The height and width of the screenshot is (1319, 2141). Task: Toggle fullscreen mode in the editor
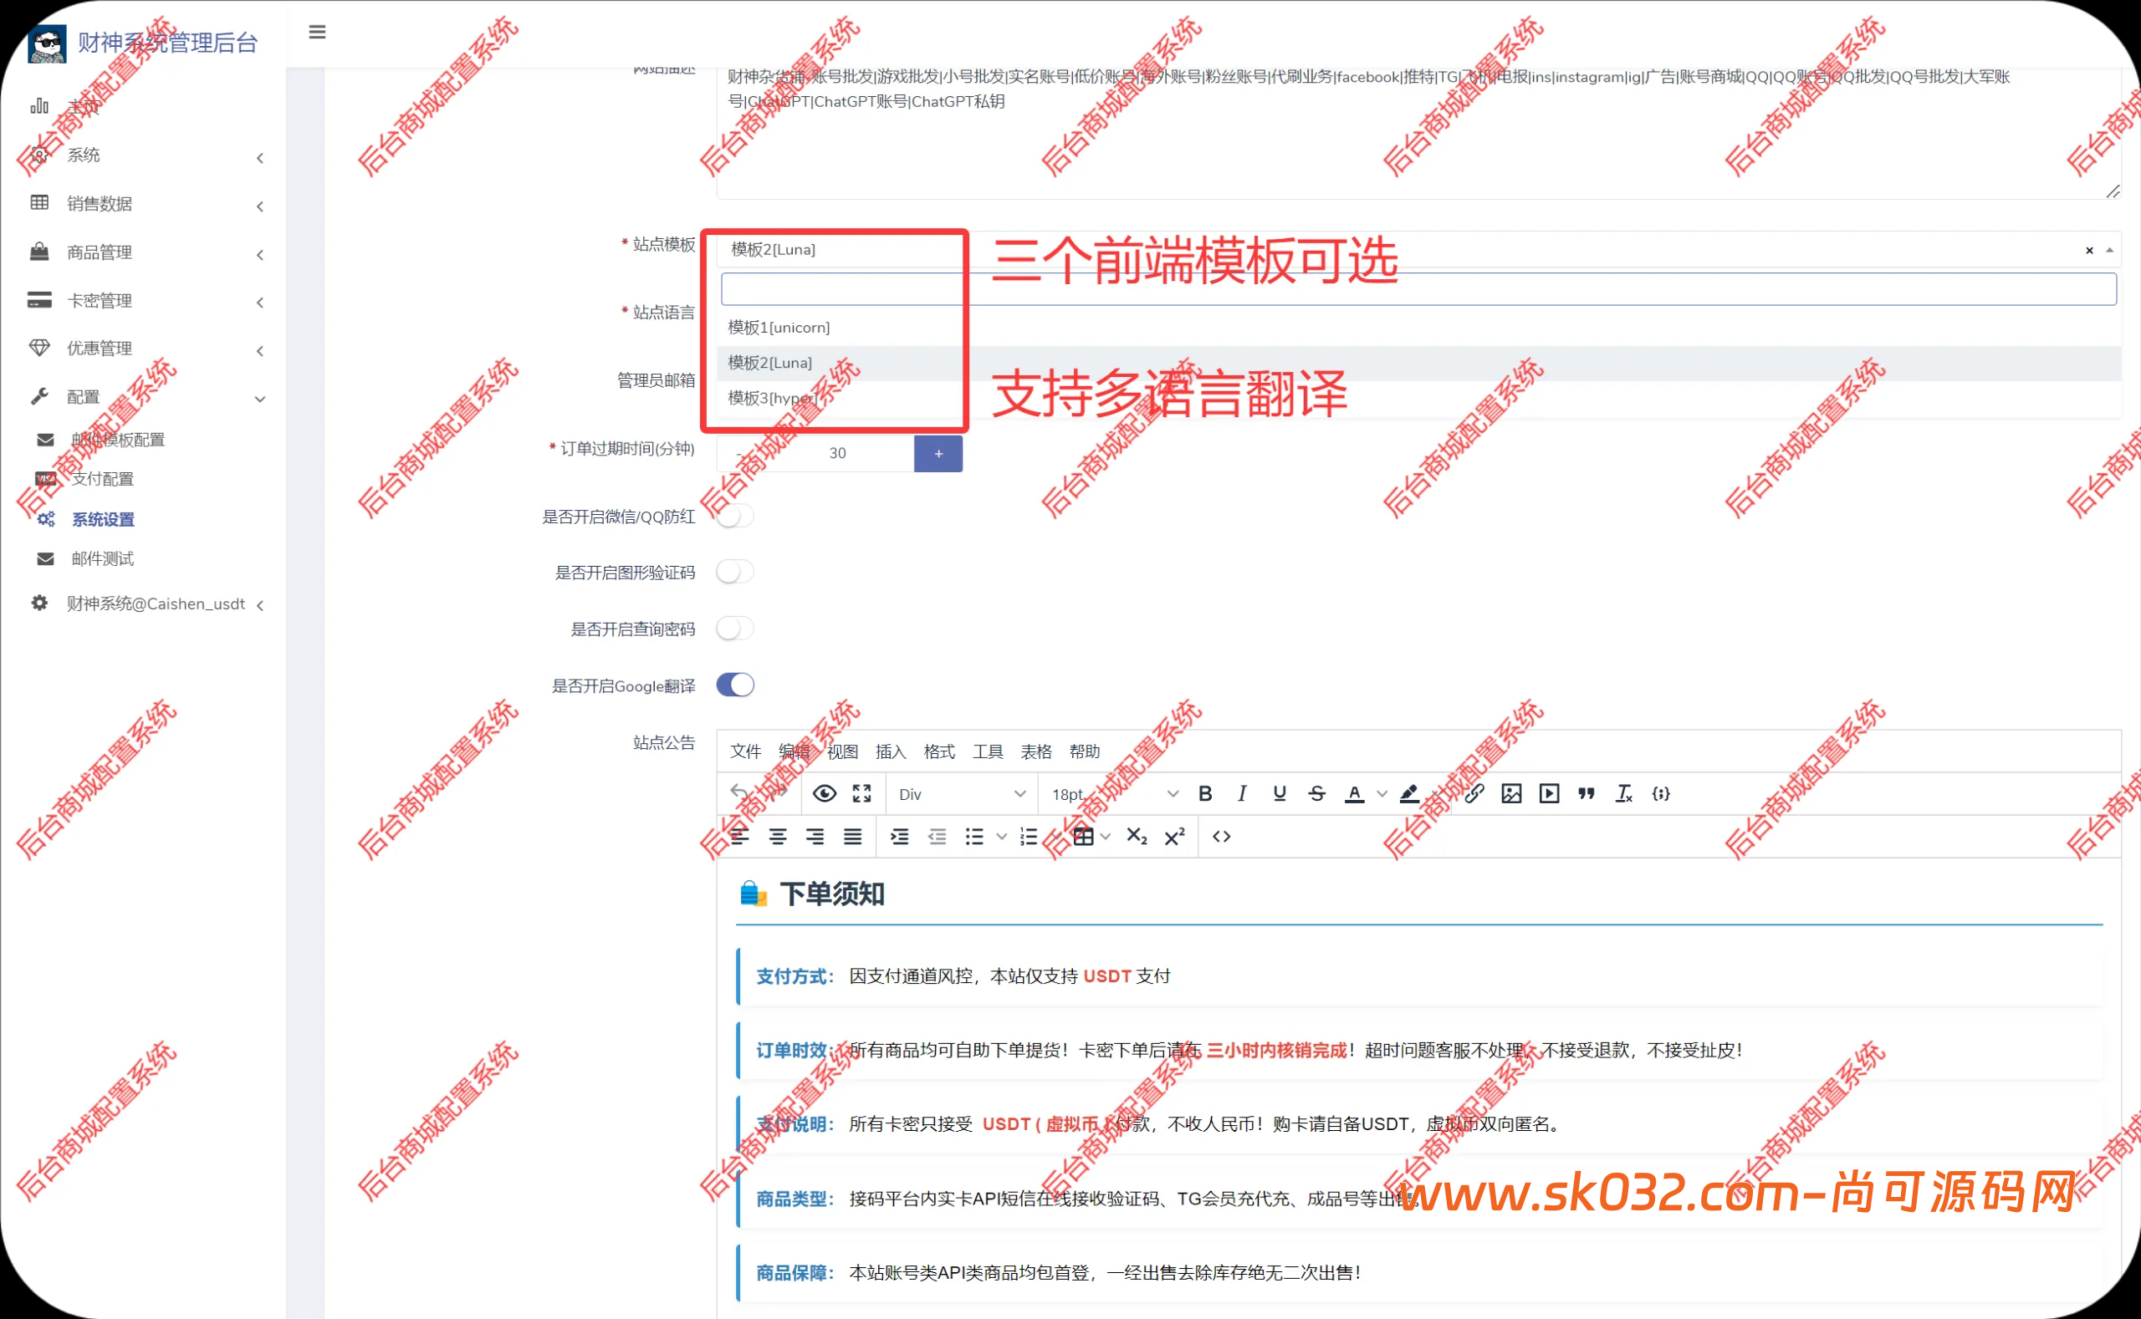[x=861, y=793]
